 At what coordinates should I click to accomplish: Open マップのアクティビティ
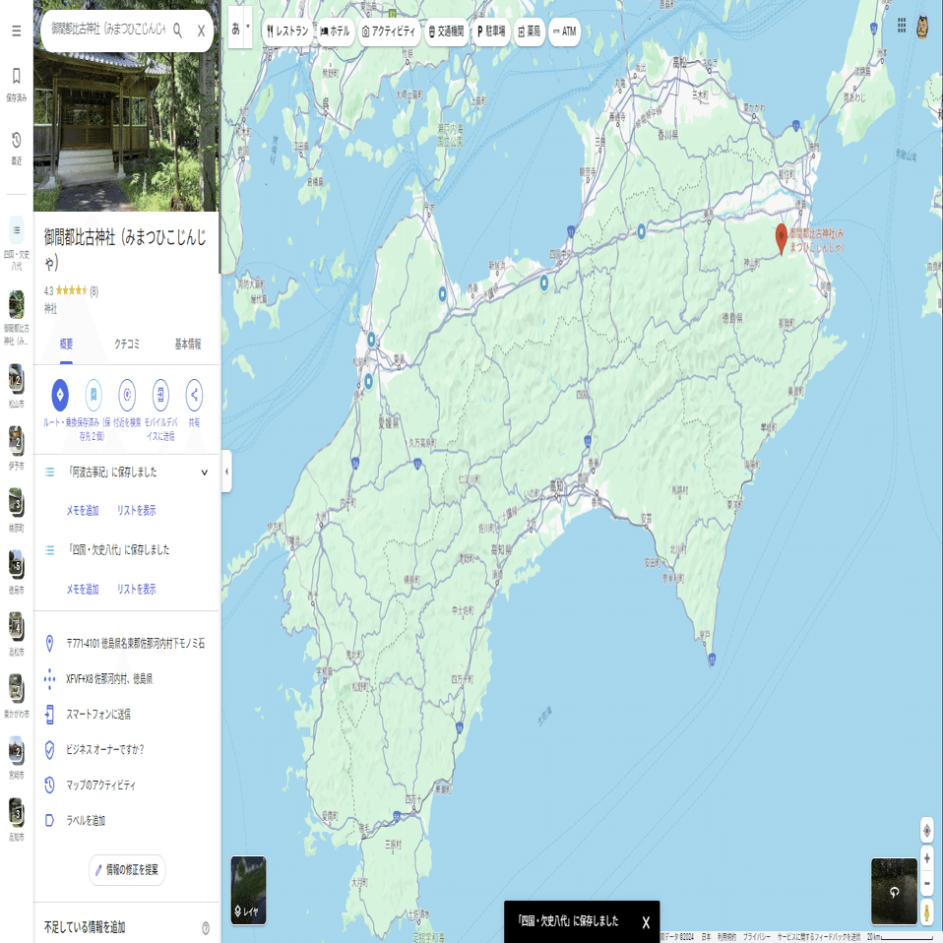pos(126,786)
